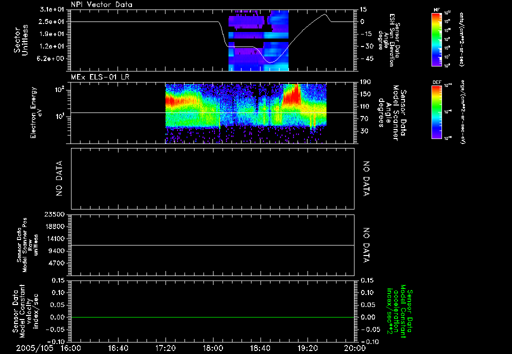Click the green 'Model Constant acceleration' label

tap(399, 311)
